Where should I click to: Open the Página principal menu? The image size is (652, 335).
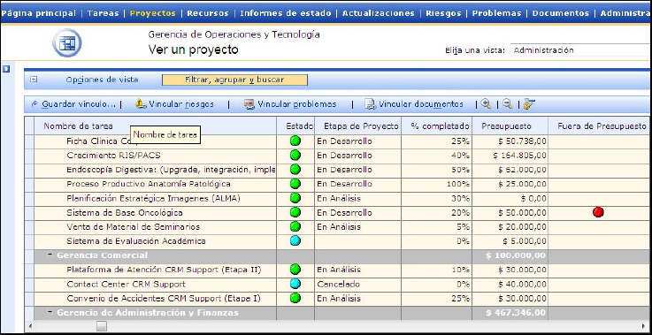(x=39, y=13)
